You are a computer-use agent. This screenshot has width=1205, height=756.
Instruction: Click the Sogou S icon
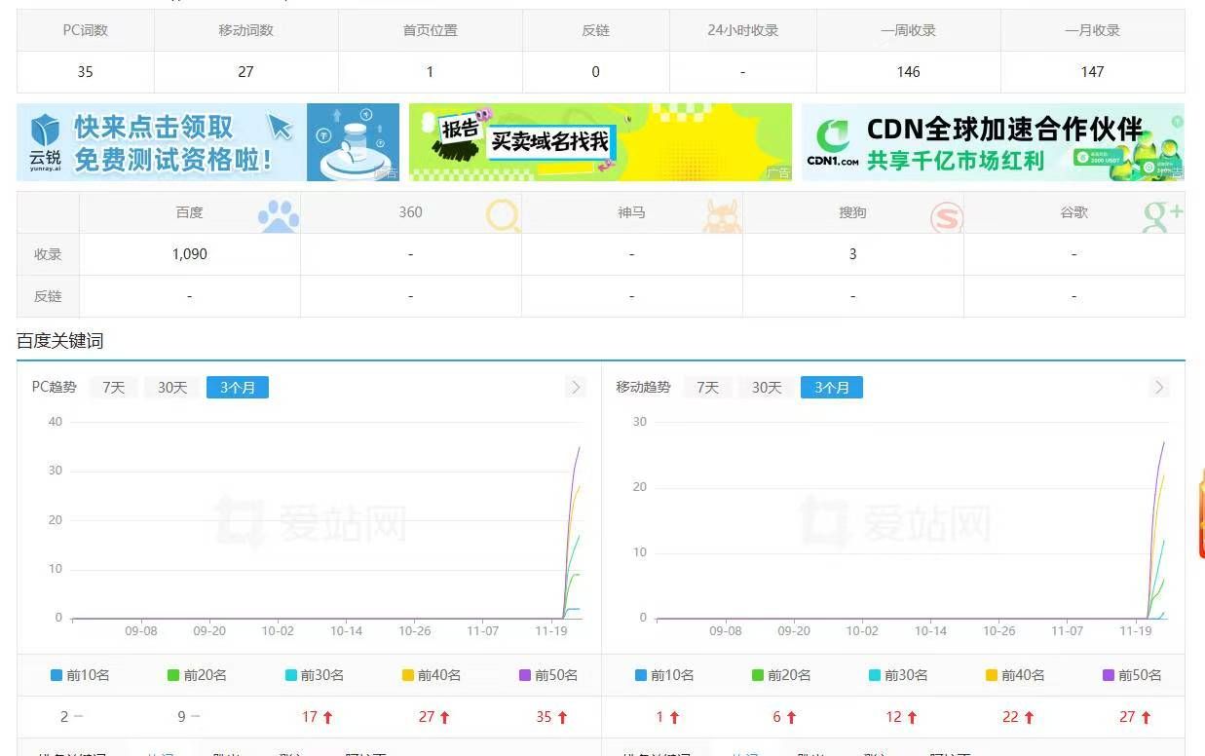point(944,216)
